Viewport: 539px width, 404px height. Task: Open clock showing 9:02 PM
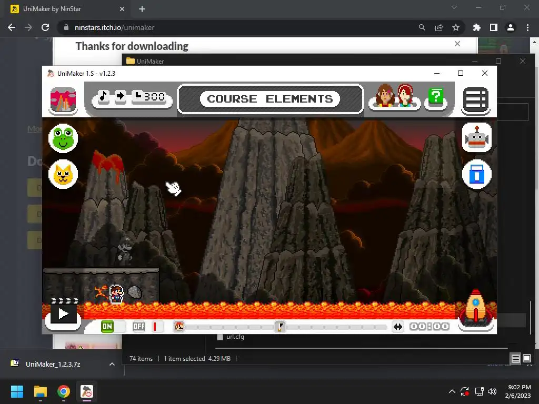pyautogui.click(x=518, y=391)
